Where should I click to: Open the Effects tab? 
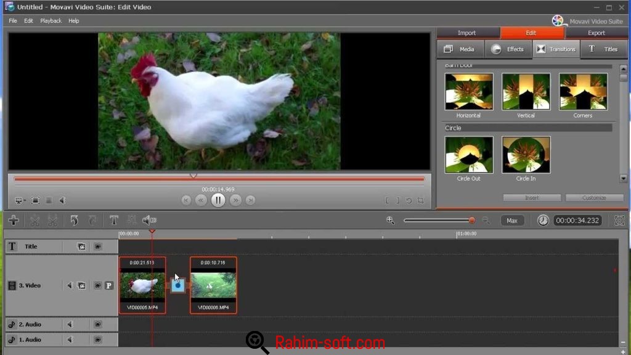click(x=508, y=49)
